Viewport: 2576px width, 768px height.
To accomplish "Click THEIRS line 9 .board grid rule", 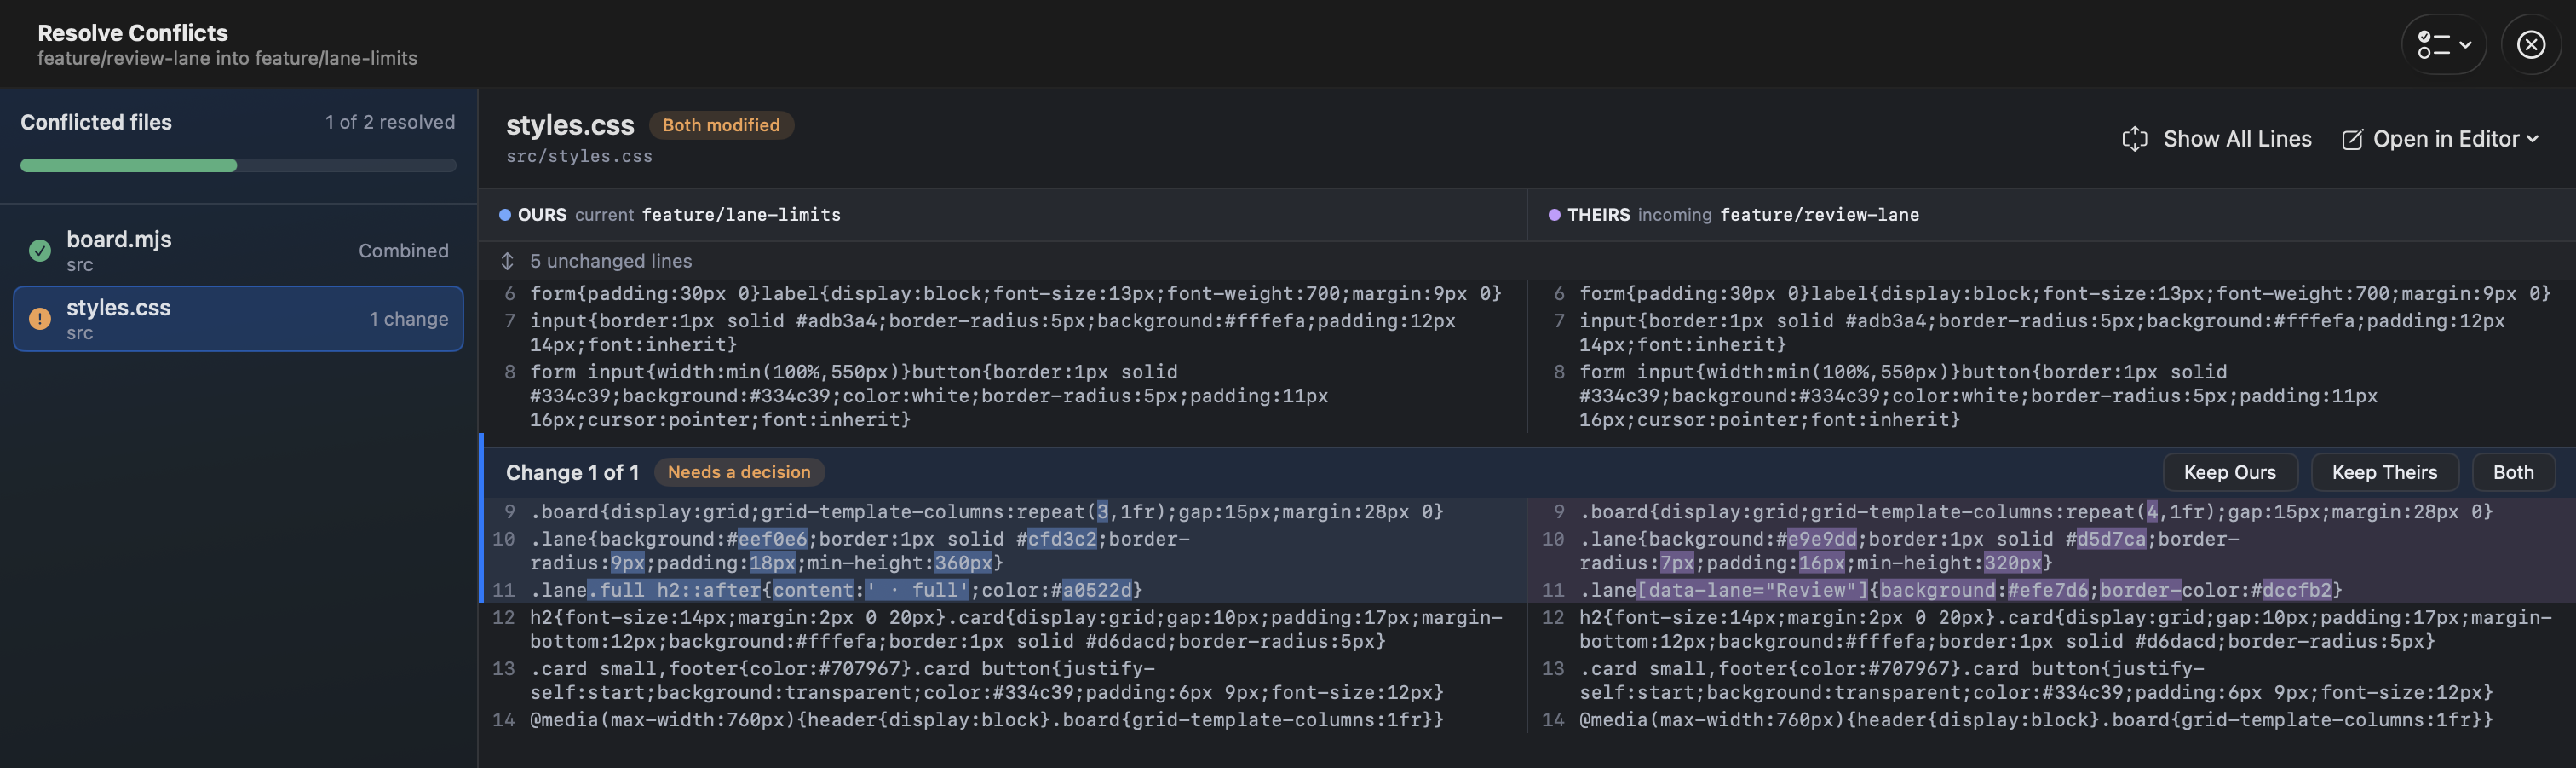I will (2035, 512).
